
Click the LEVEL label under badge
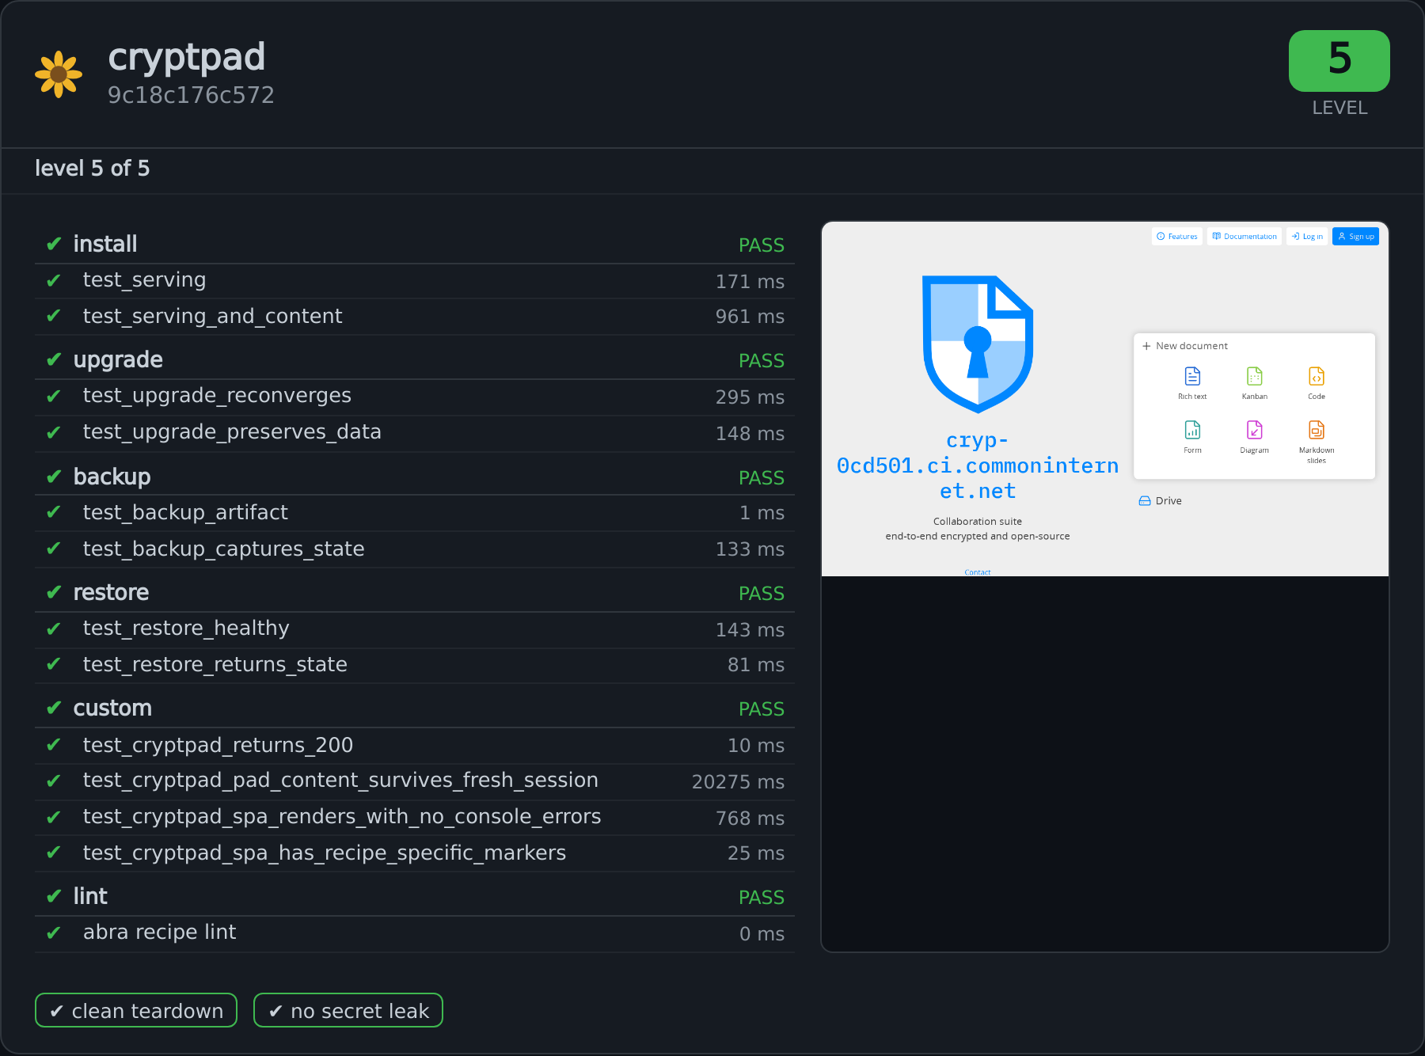[1339, 108]
